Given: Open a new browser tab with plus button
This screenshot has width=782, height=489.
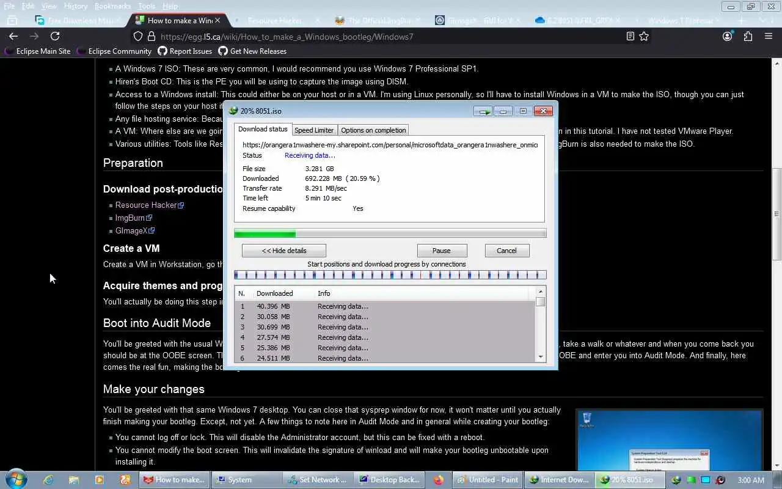Looking at the screenshot, I should click(x=741, y=20).
